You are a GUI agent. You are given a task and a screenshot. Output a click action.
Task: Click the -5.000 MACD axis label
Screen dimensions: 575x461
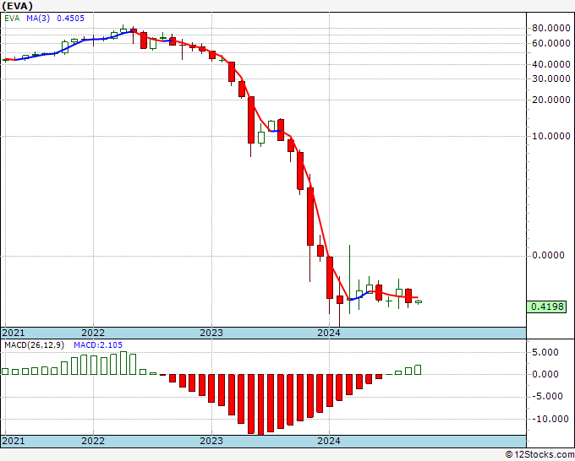click(545, 396)
